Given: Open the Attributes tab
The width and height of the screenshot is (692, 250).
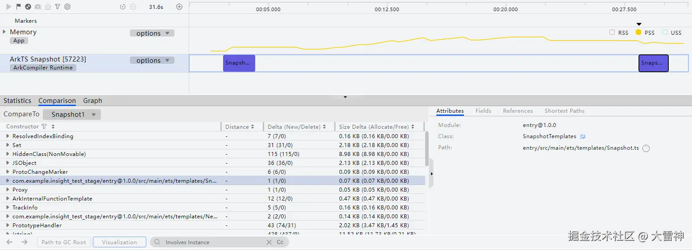Looking at the screenshot, I should (450, 111).
